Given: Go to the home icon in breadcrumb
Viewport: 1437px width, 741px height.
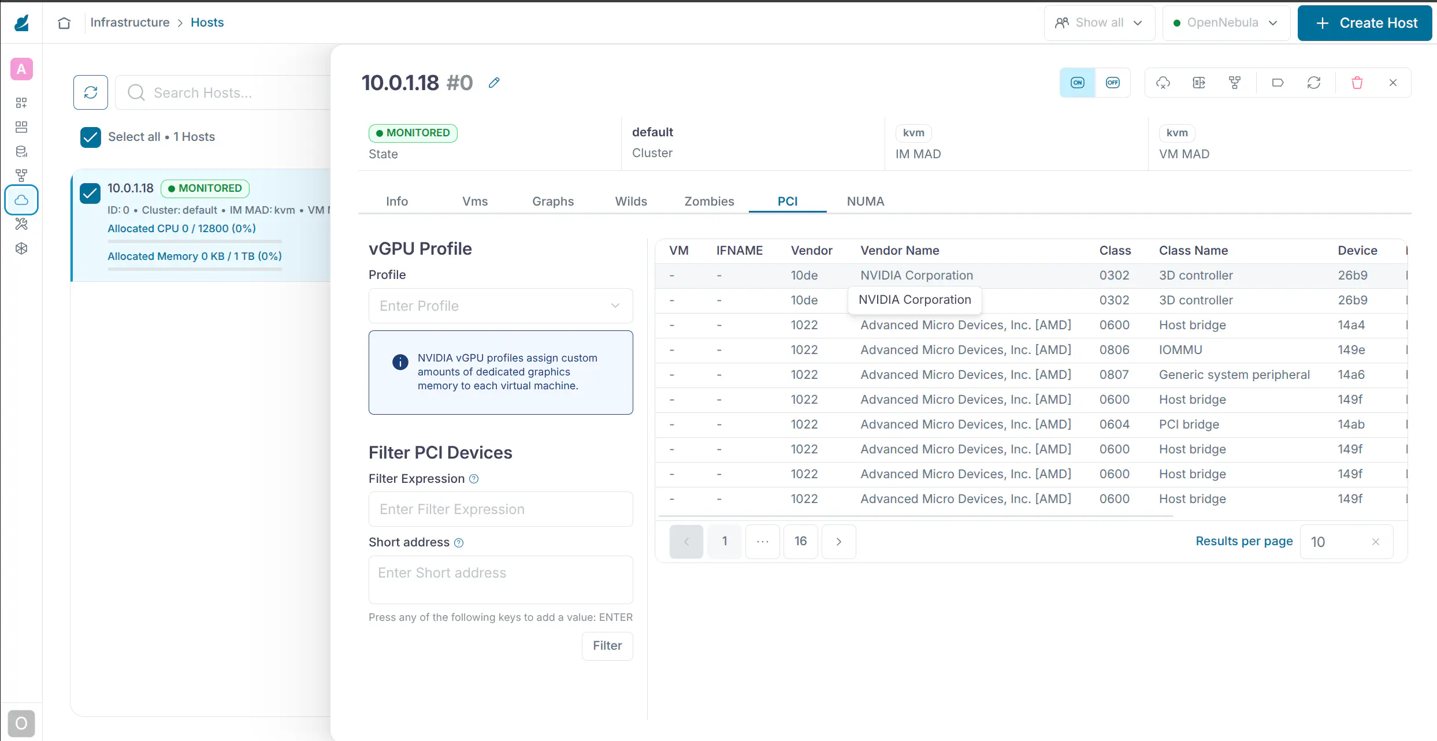Looking at the screenshot, I should coord(64,23).
